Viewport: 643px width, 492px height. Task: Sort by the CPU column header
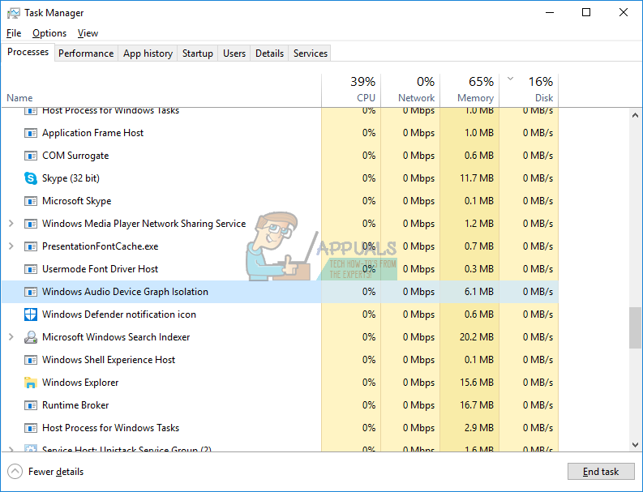(351, 90)
